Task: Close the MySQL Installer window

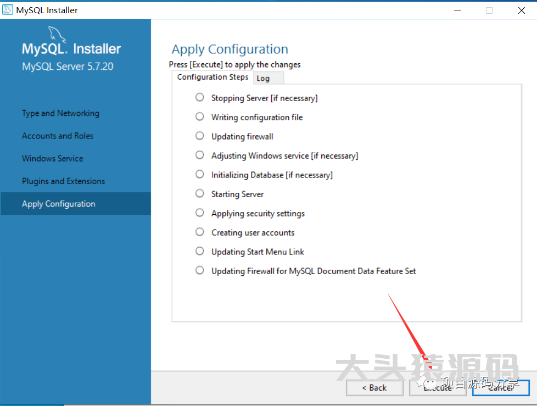Action: [521, 10]
